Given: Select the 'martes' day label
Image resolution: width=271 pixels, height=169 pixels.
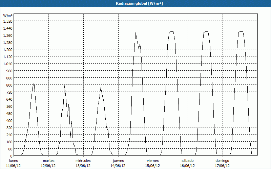Looking at the screenshot, I should [x=48, y=161].
